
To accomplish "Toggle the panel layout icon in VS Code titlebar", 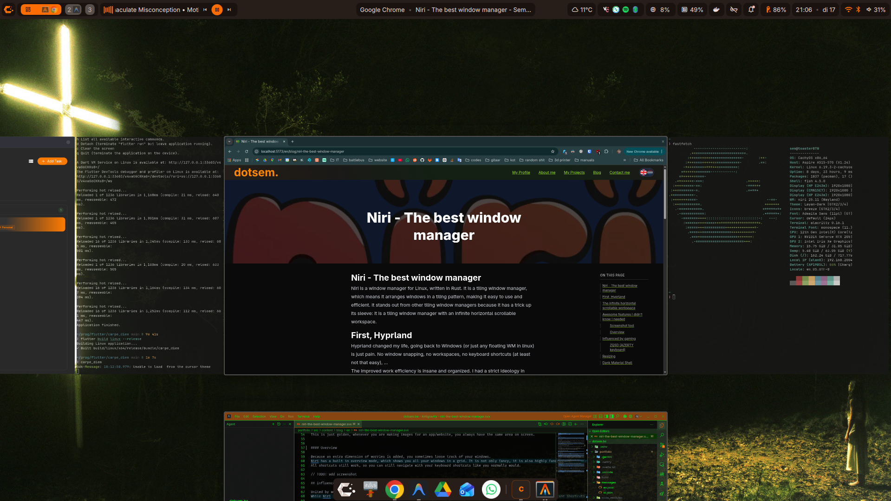I will [600, 416].
